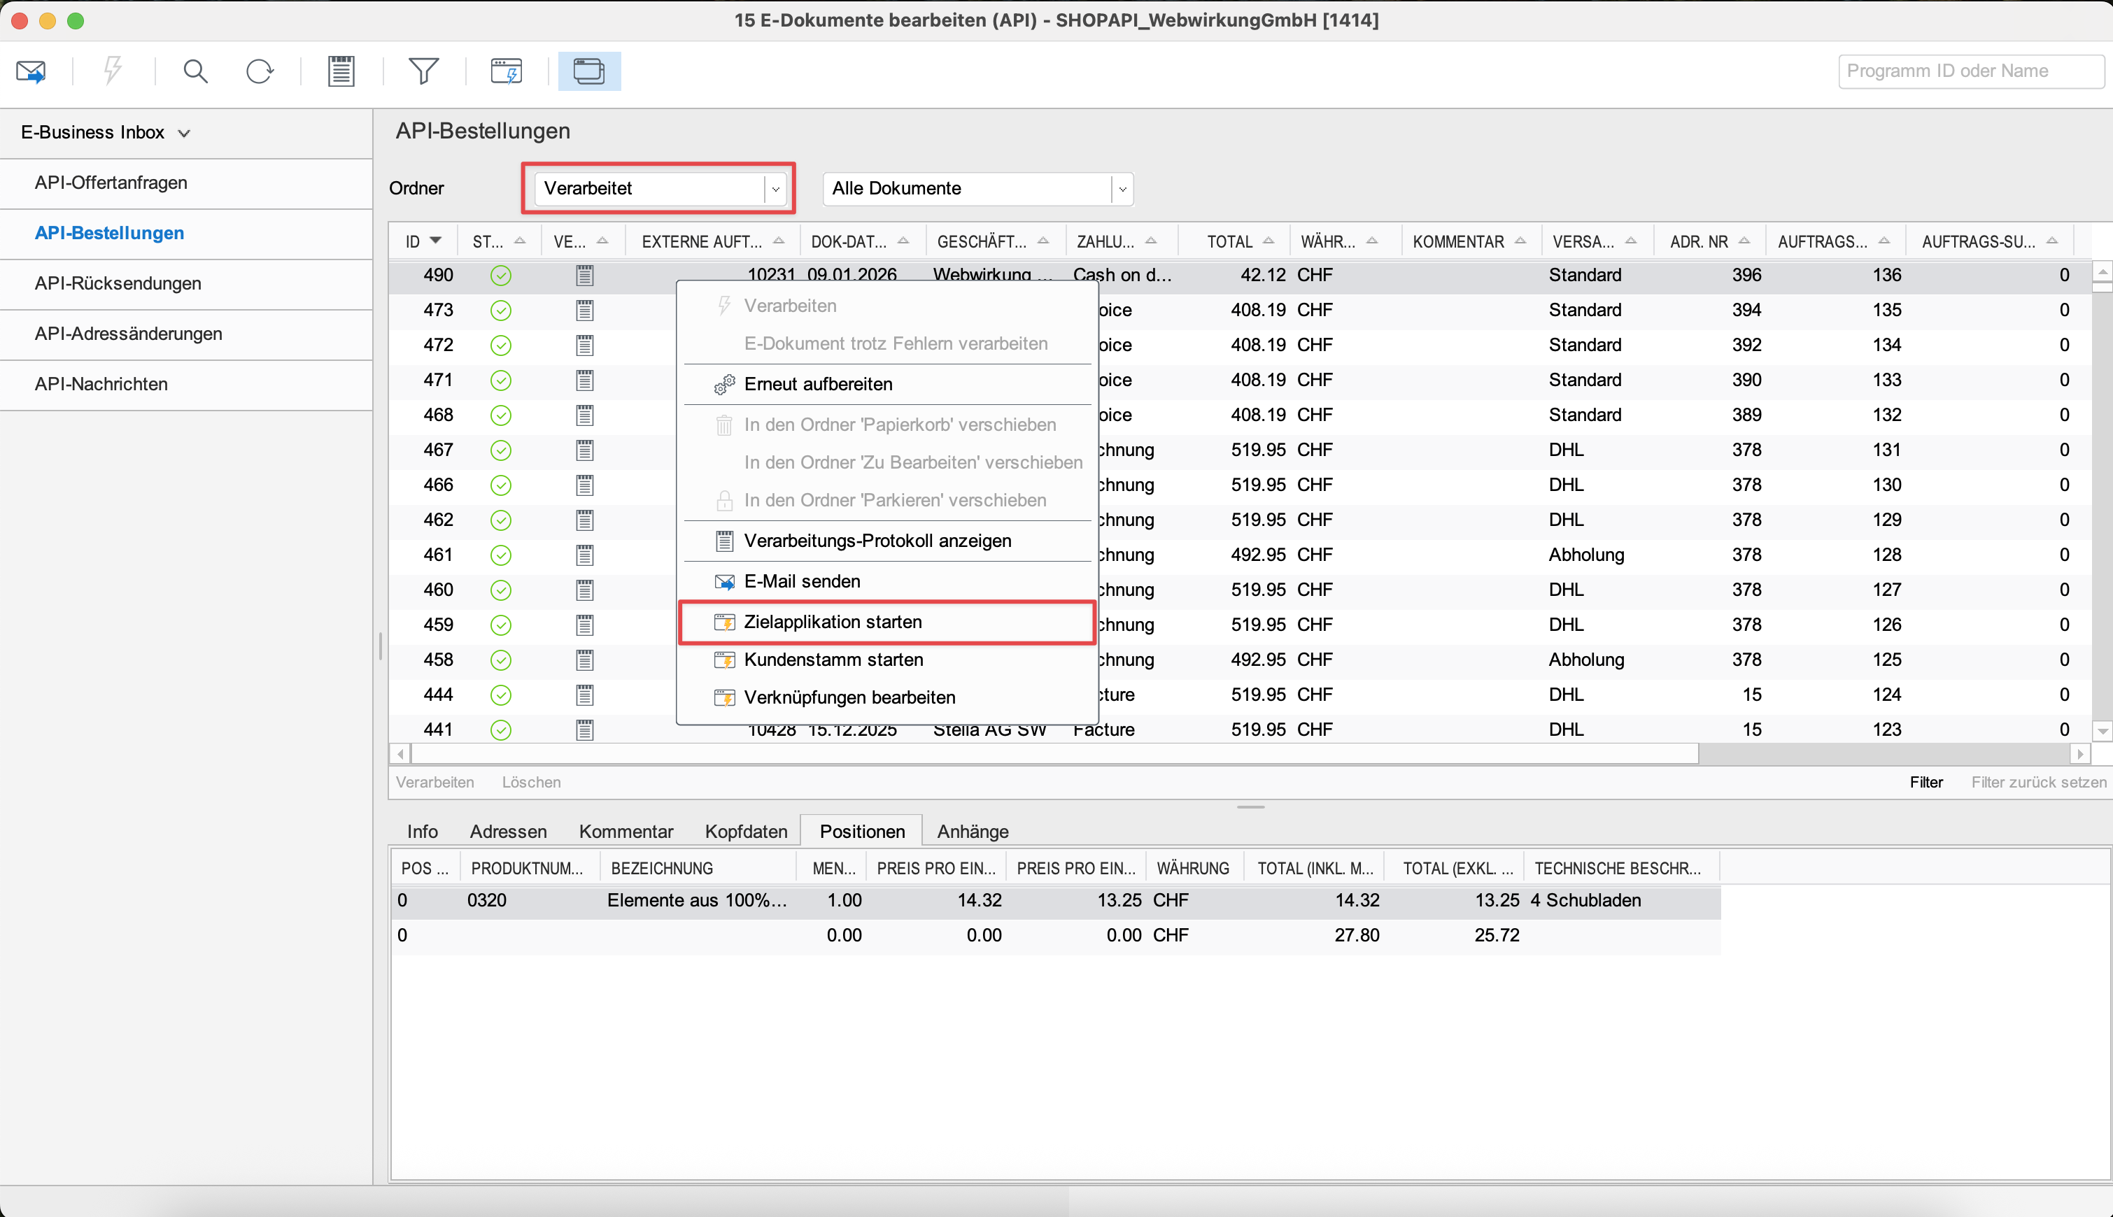Image resolution: width=2113 pixels, height=1217 pixels.
Task: Open the Verarbeitet folder dropdown
Action: click(775, 189)
